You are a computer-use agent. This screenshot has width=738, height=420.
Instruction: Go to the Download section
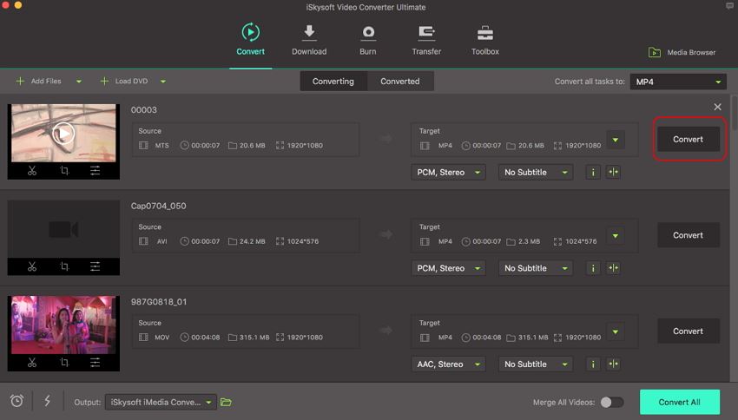309,41
